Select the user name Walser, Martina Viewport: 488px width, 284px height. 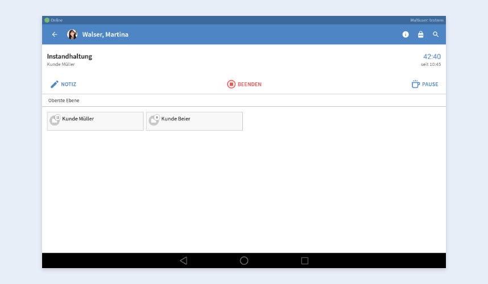point(105,35)
